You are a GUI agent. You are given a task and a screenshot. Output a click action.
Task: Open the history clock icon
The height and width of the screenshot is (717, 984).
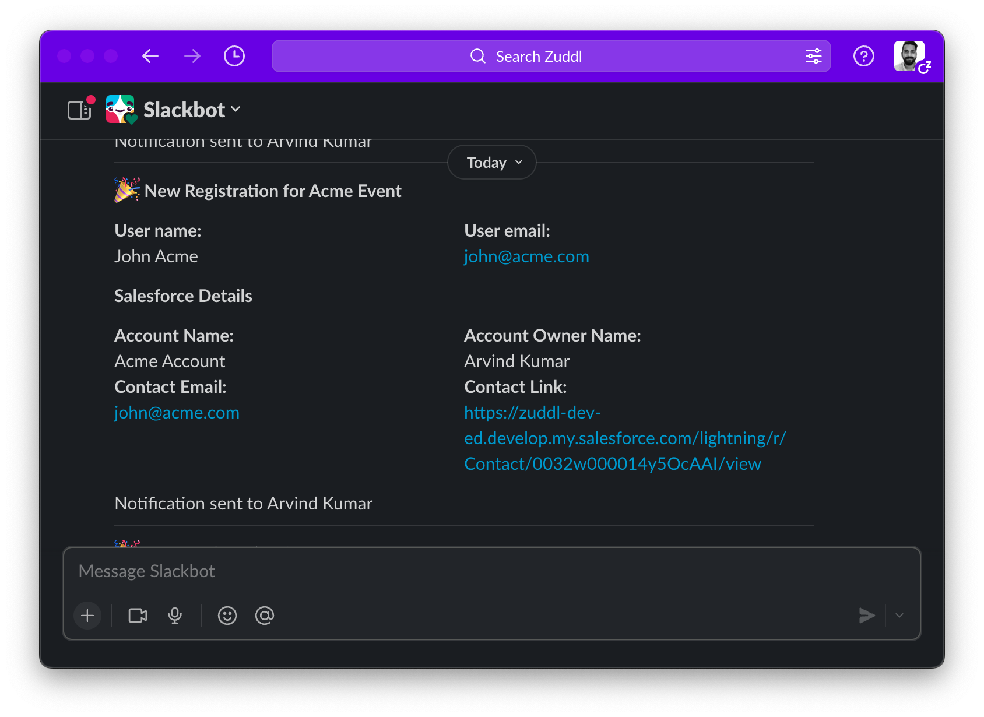tap(234, 56)
